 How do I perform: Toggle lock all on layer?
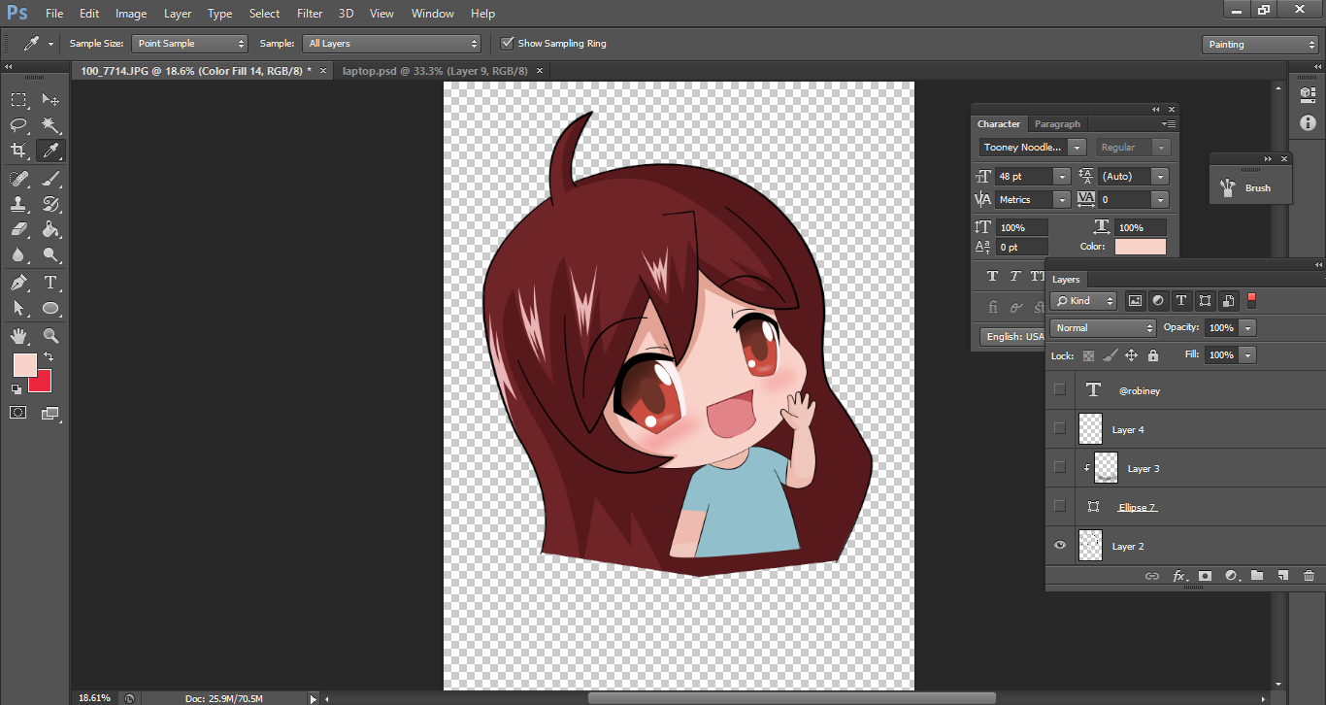click(x=1153, y=355)
